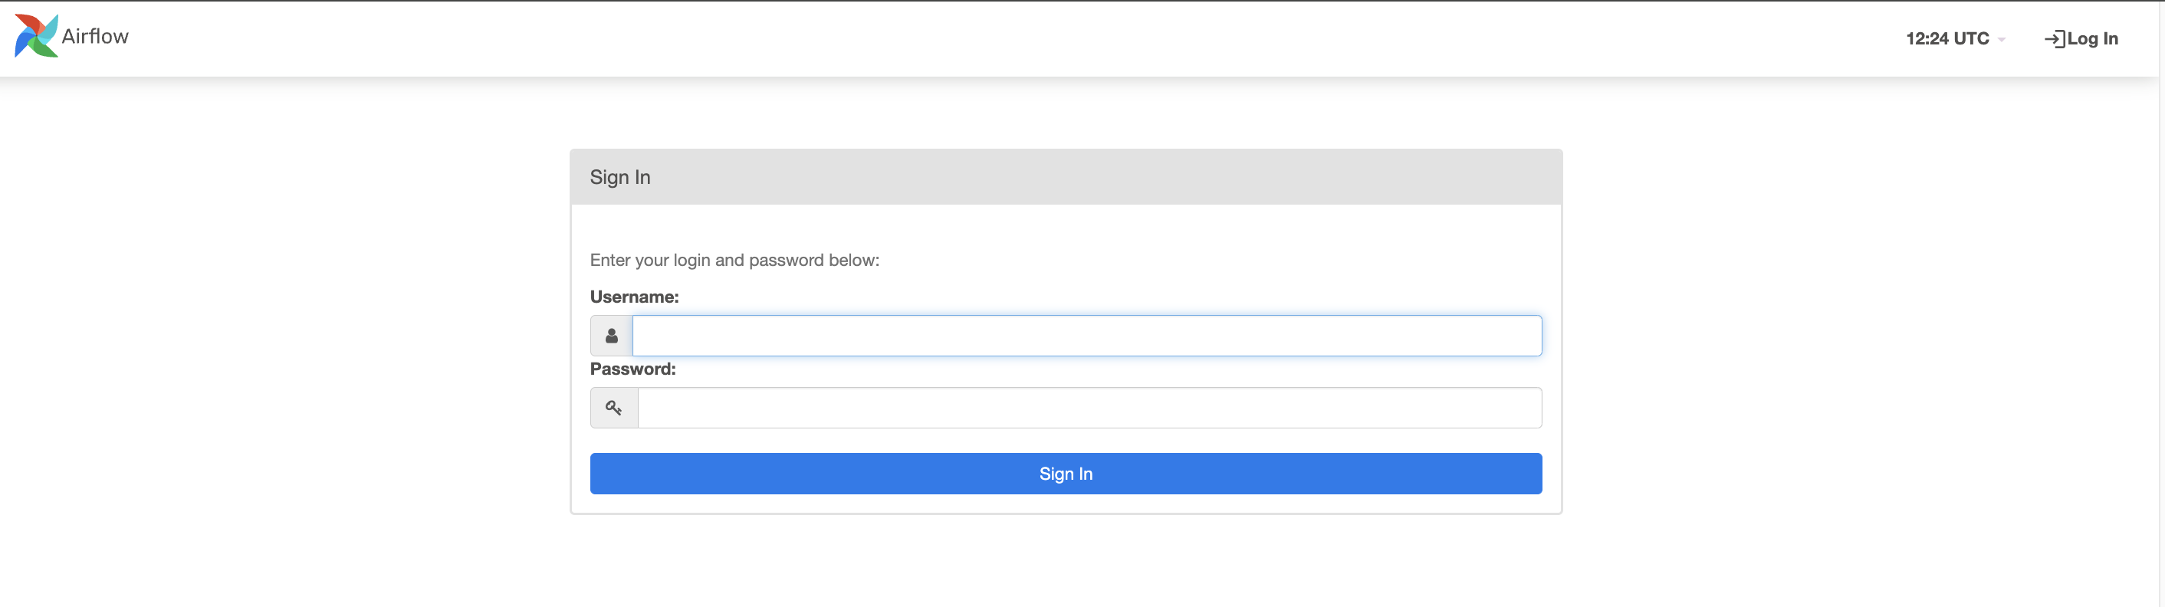Viewport: 2165px width, 607px height.
Task: Click the page's right-edge vertical scrollbar
Action: 2162,303
